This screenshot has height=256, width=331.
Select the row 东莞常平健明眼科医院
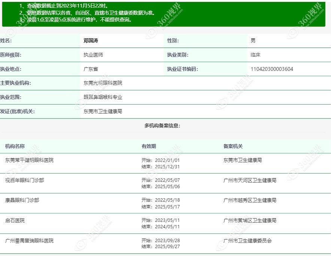click(165, 163)
